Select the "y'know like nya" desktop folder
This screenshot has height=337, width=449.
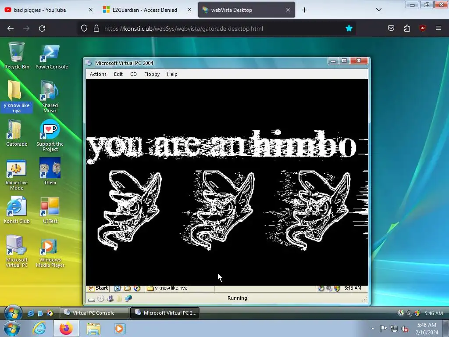tap(17, 96)
